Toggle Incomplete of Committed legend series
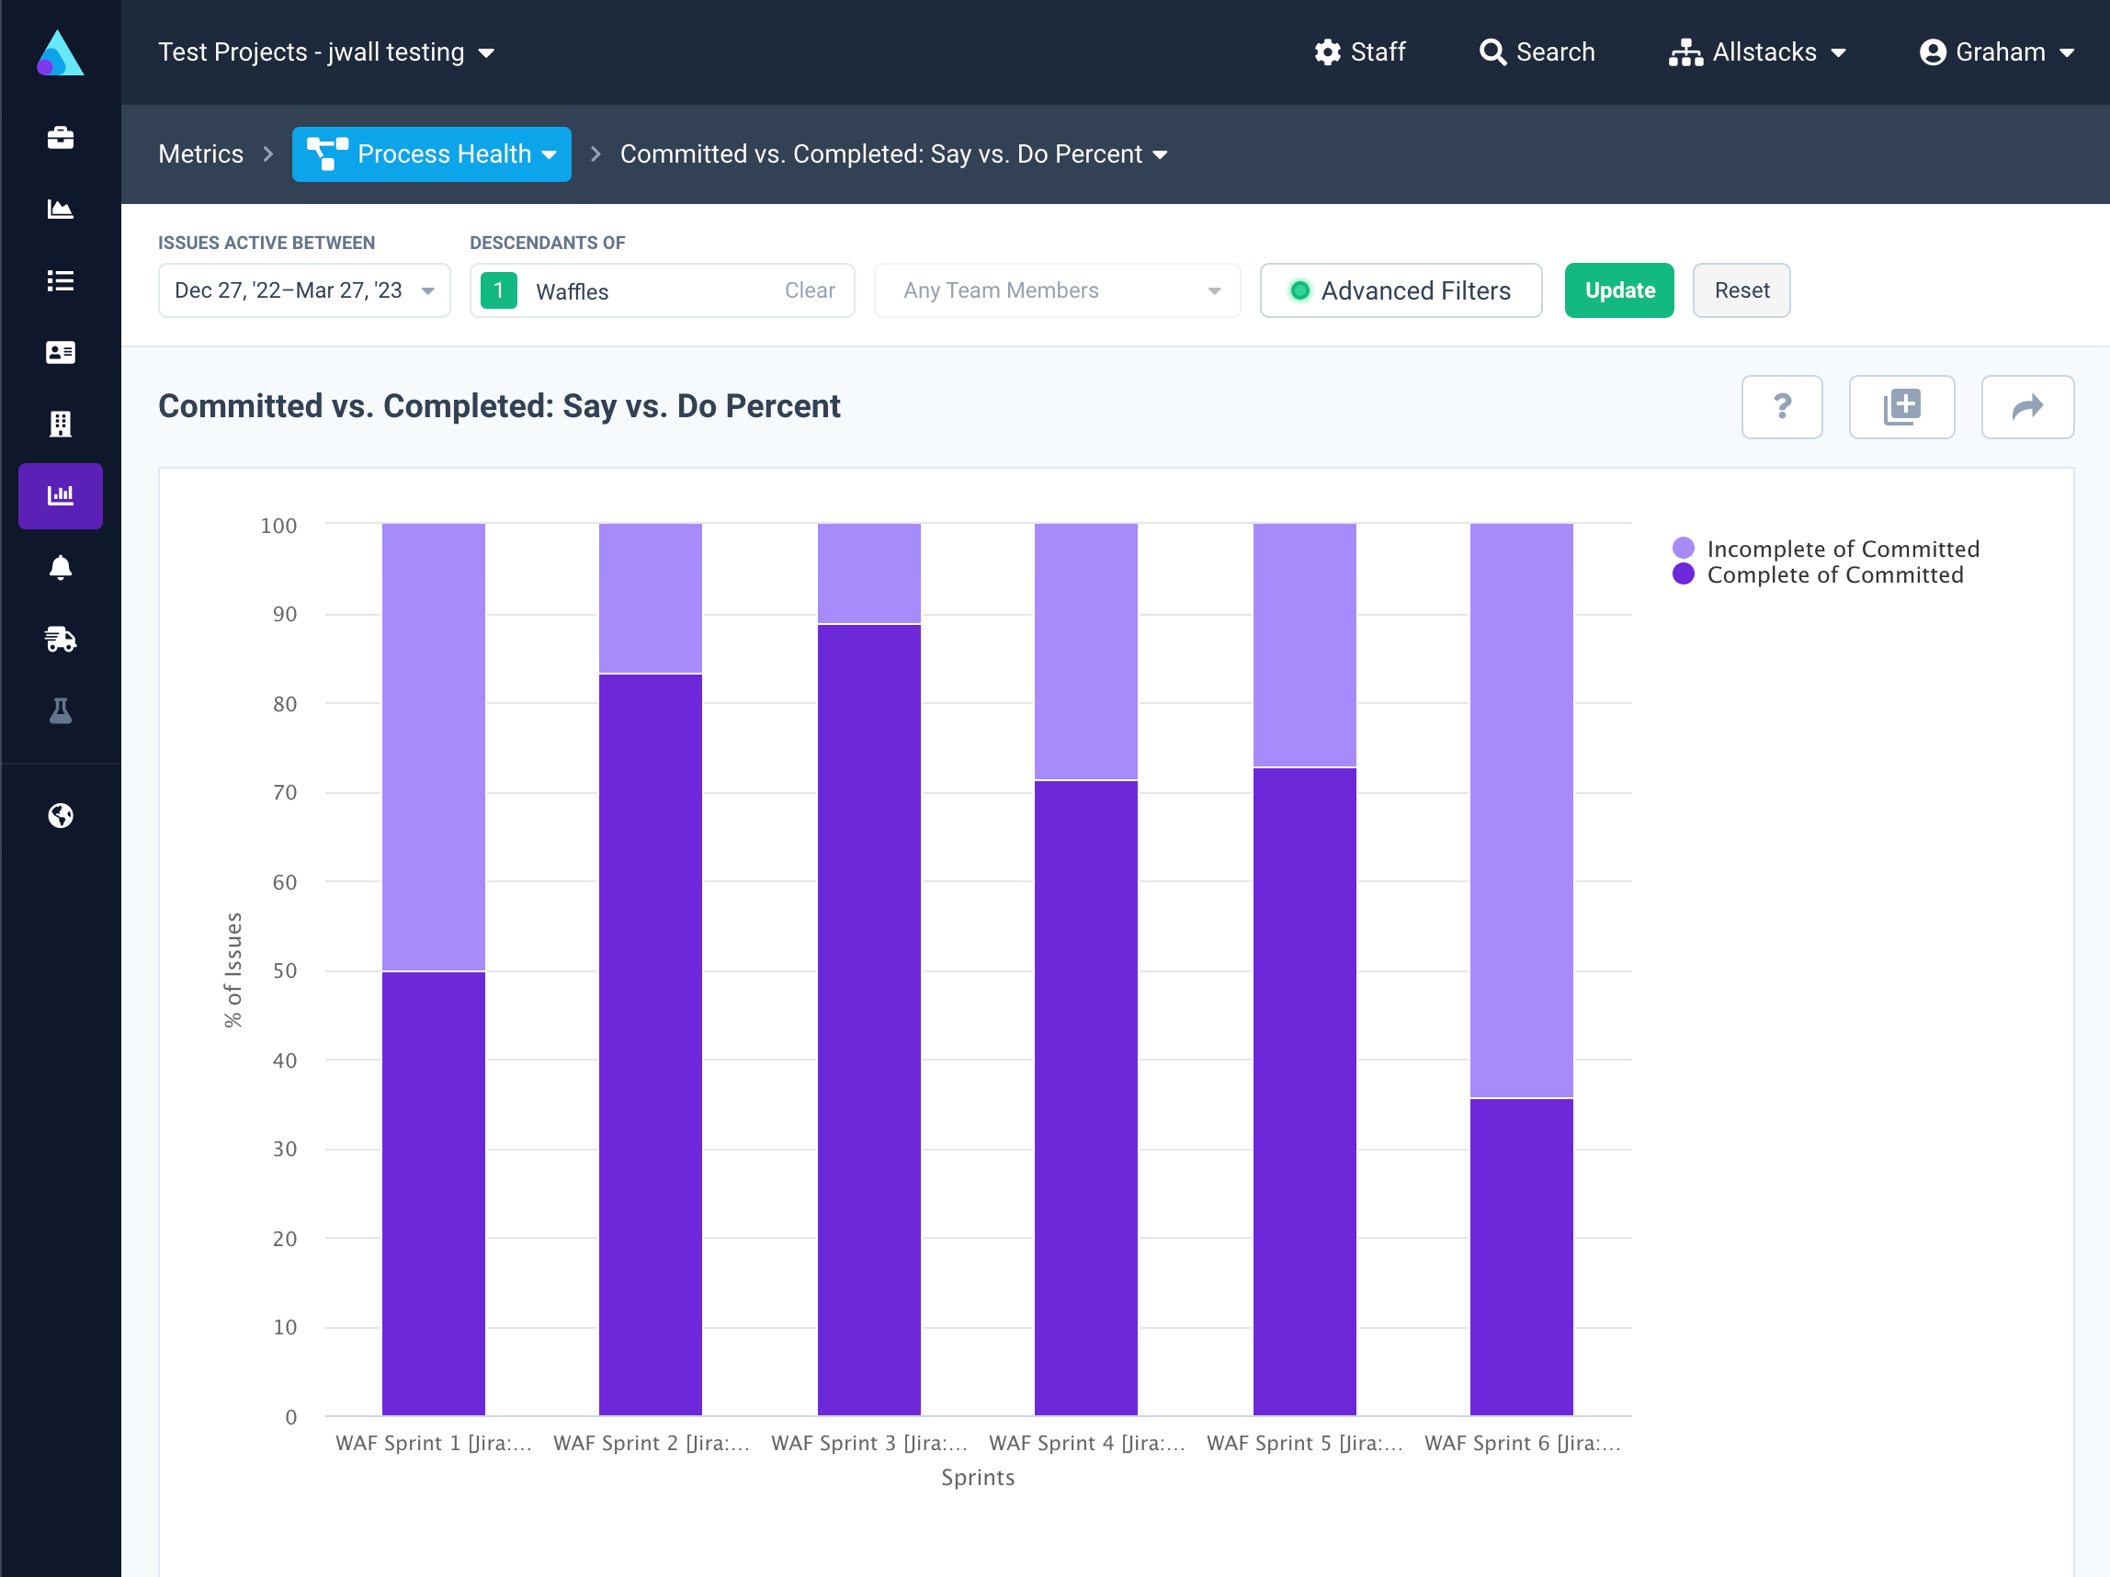The height and width of the screenshot is (1577, 2110). (1841, 549)
